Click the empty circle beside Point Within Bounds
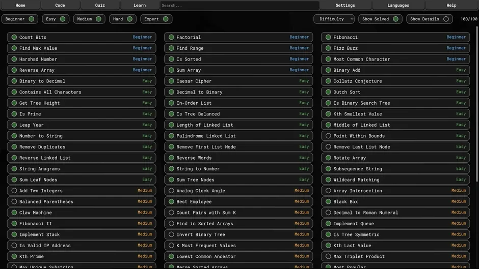This screenshot has height=269, width=479. [x=328, y=136]
